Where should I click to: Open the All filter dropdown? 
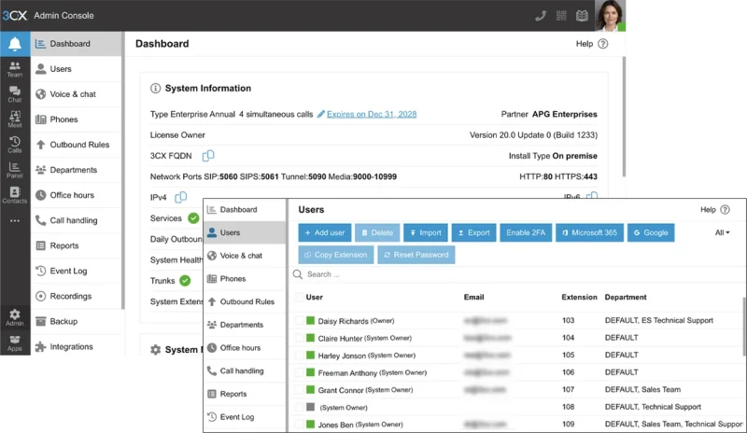click(722, 233)
